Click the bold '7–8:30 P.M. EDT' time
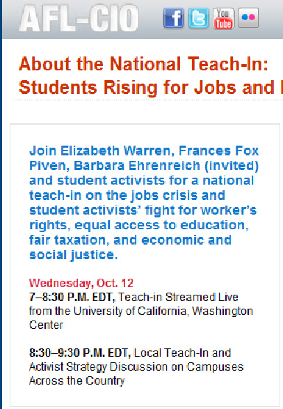 click(x=72, y=297)
